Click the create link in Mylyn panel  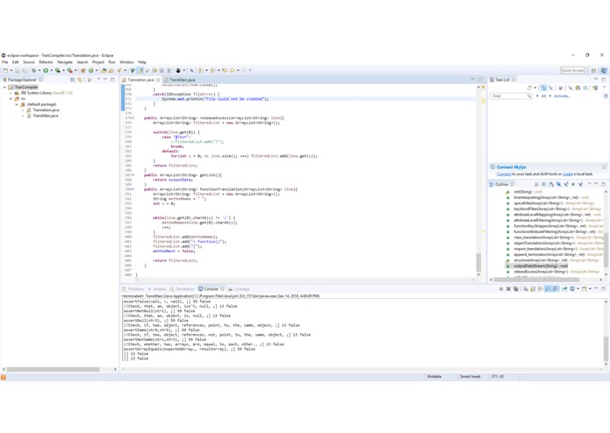pos(568,174)
